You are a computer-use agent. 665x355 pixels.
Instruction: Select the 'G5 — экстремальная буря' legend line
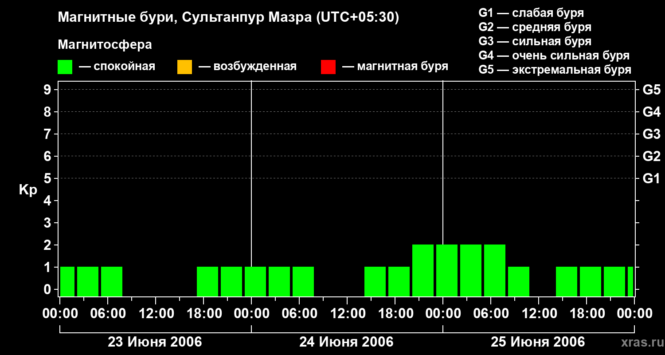(555, 70)
